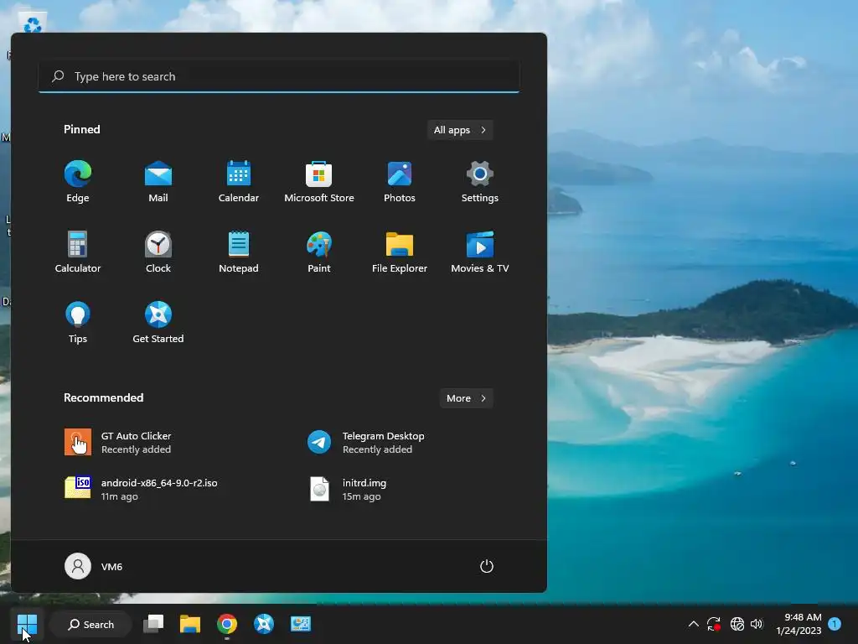Image resolution: width=858 pixels, height=644 pixels.
Task: Launch the Mail app
Action: coord(158,182)
